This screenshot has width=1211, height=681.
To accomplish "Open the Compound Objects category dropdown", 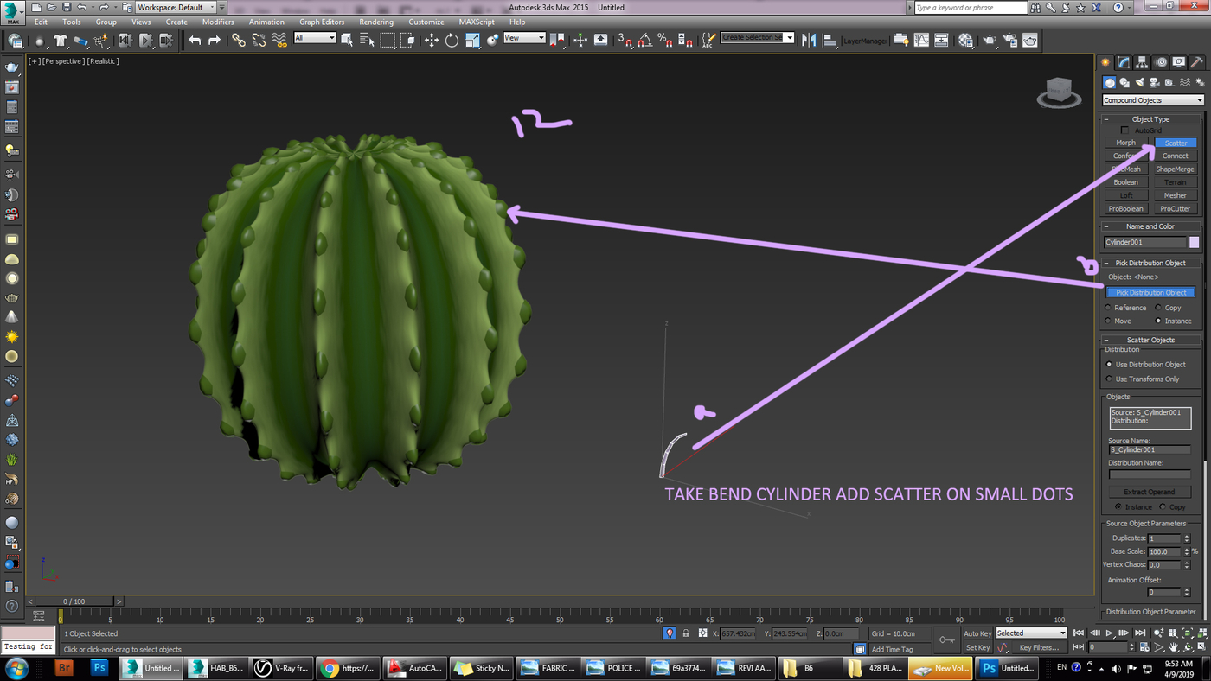I will tap(1152, 100).
